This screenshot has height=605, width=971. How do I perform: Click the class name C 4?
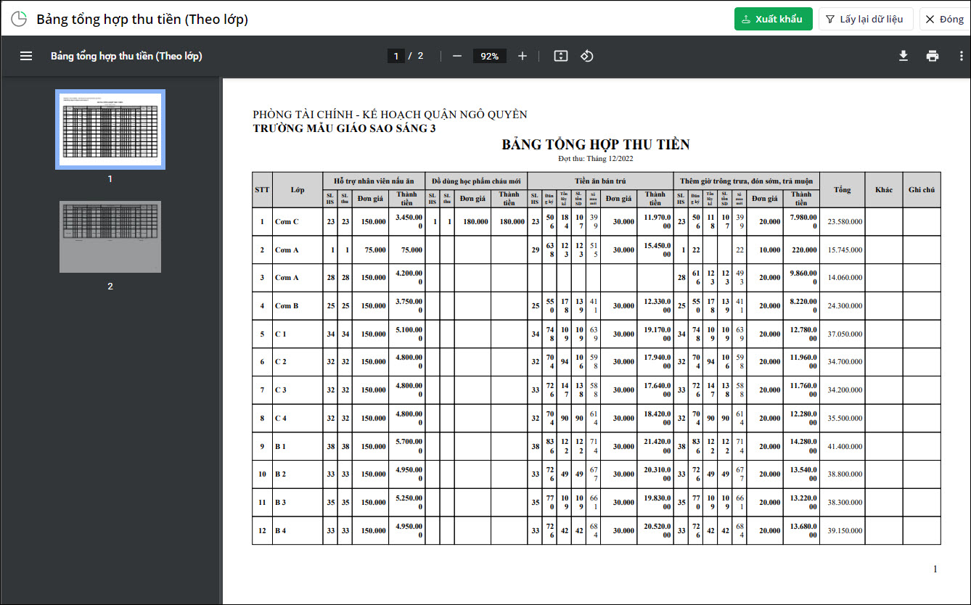[281, 418]
